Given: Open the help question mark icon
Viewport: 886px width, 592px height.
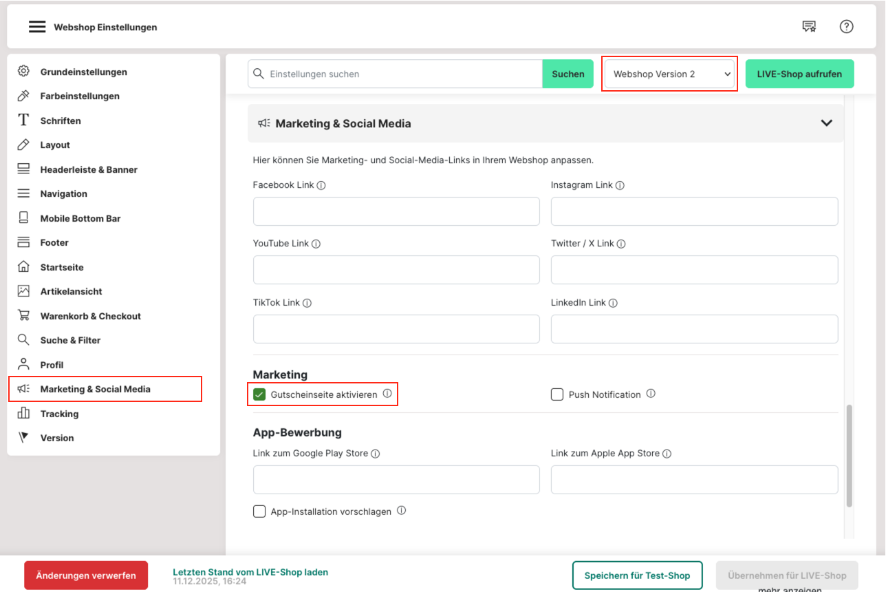Looking at the screenshot, I should (x=846, y=27).
